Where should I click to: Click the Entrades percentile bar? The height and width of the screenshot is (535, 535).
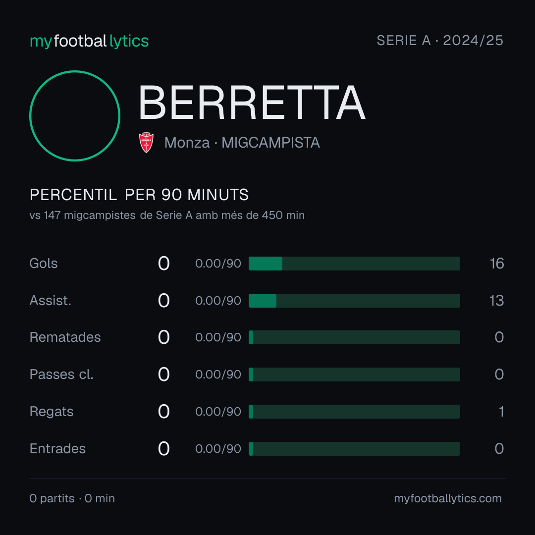pos(354,449)
